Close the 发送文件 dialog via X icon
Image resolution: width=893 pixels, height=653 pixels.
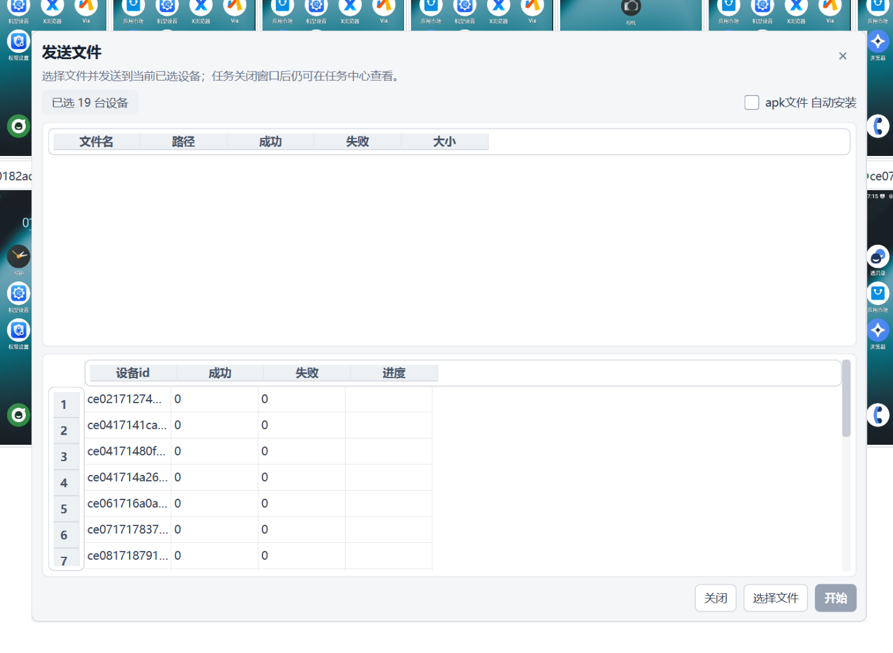tap(843, 56)
